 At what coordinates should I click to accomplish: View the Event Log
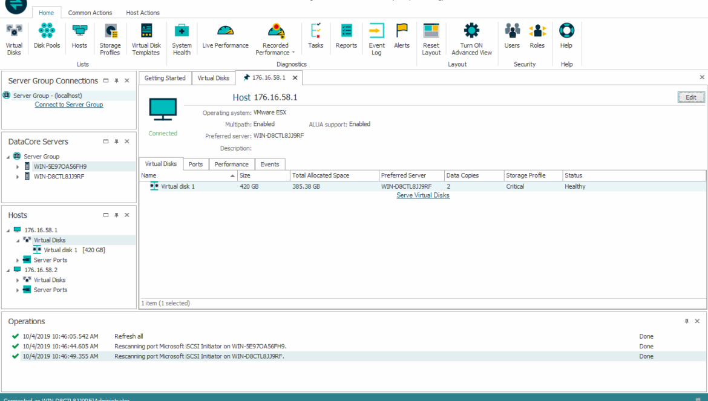coord(376,39)
